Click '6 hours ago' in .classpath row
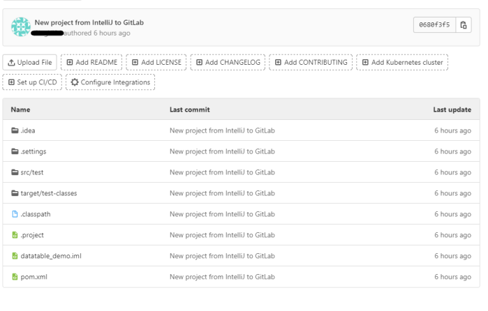Viewport: 488px width, 311px height. click(453, 214)
